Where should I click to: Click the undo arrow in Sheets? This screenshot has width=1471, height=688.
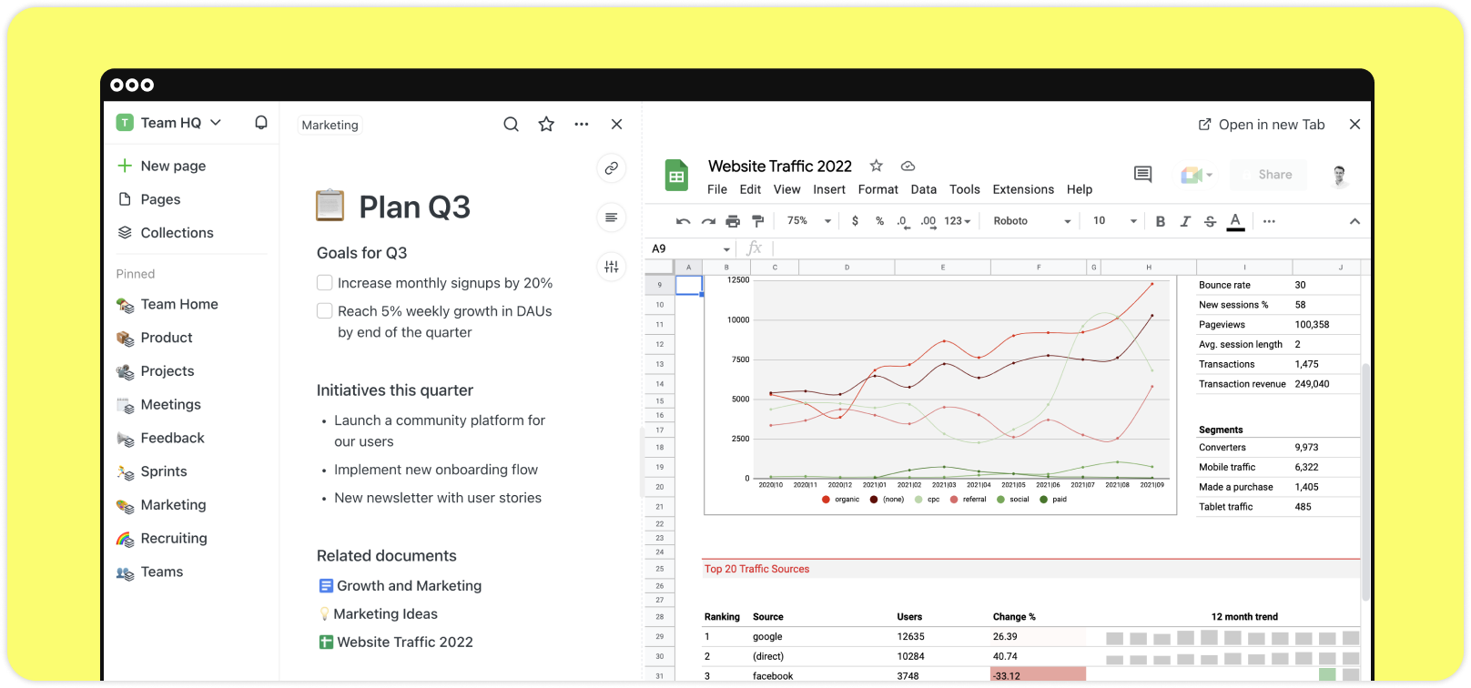(x=684, y=221)
